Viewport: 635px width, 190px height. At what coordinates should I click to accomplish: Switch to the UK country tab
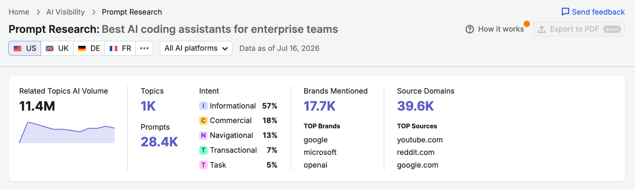(x=57, y=48)
